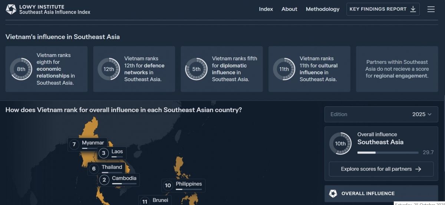Image resolution: width=445 pixels, height=205 pixels.
Task: Click the 10th overall influence rank ring
Action: [340, 143]
